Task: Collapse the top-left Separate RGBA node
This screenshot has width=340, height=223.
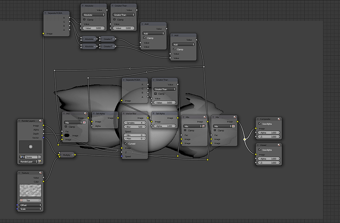Action: pos(45,13)
